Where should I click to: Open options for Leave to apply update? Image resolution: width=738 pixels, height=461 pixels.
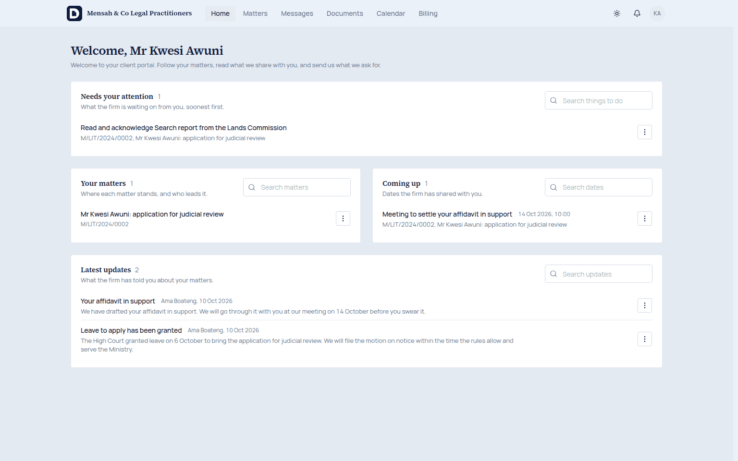tap(645, 339)
